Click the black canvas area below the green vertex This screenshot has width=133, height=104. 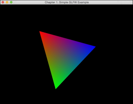[x=56, y=97]
